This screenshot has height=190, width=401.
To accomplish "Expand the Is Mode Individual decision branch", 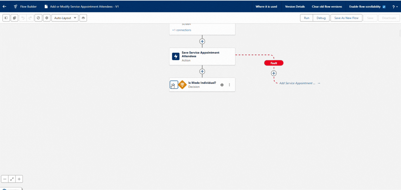I will 174,85.
